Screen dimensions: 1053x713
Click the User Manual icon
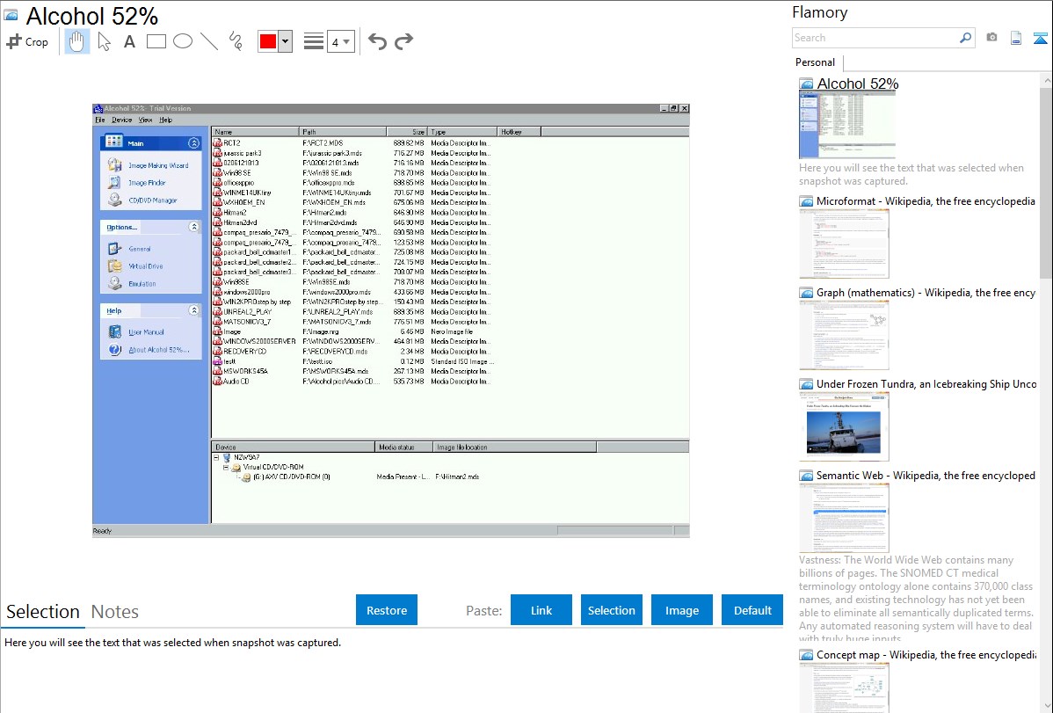[115, 332]
